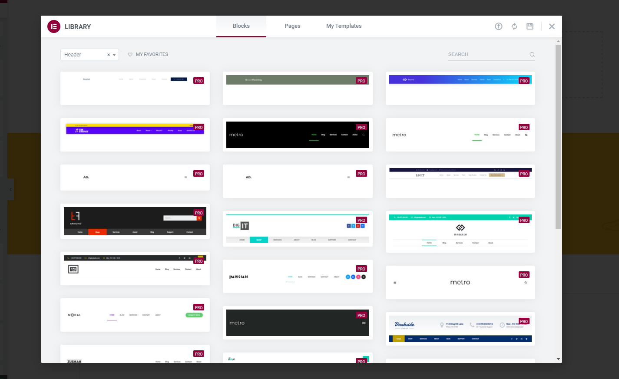Switch to the Pages tab
The image size is (619, 379).
pos(292,26)
